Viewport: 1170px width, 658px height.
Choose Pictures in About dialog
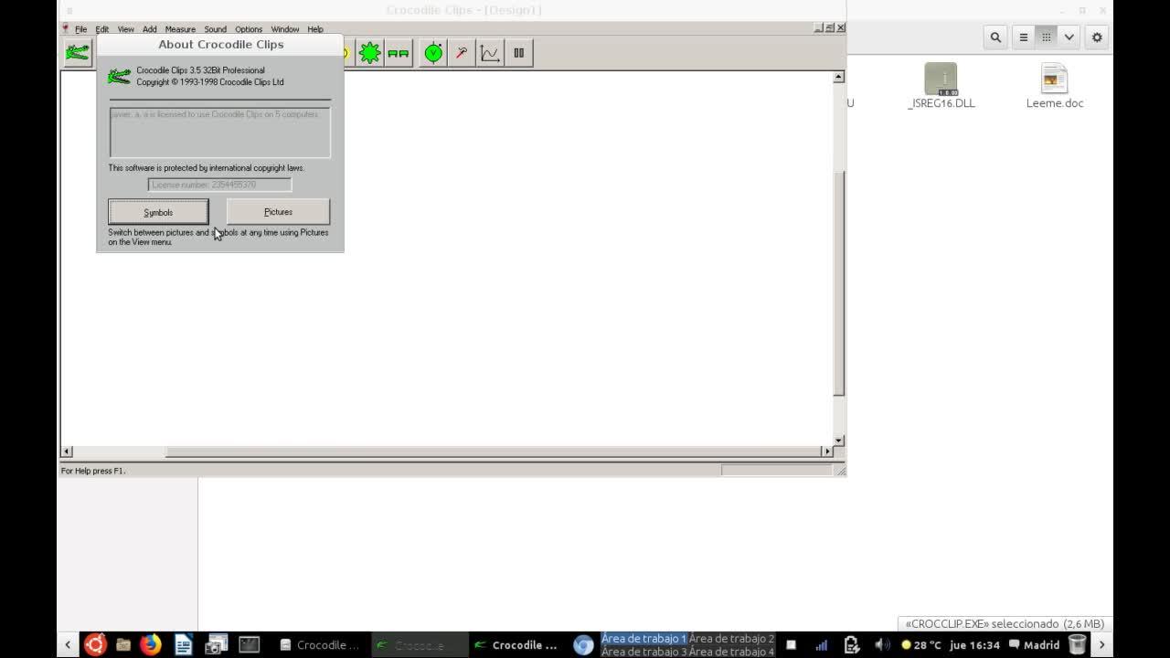278,212
